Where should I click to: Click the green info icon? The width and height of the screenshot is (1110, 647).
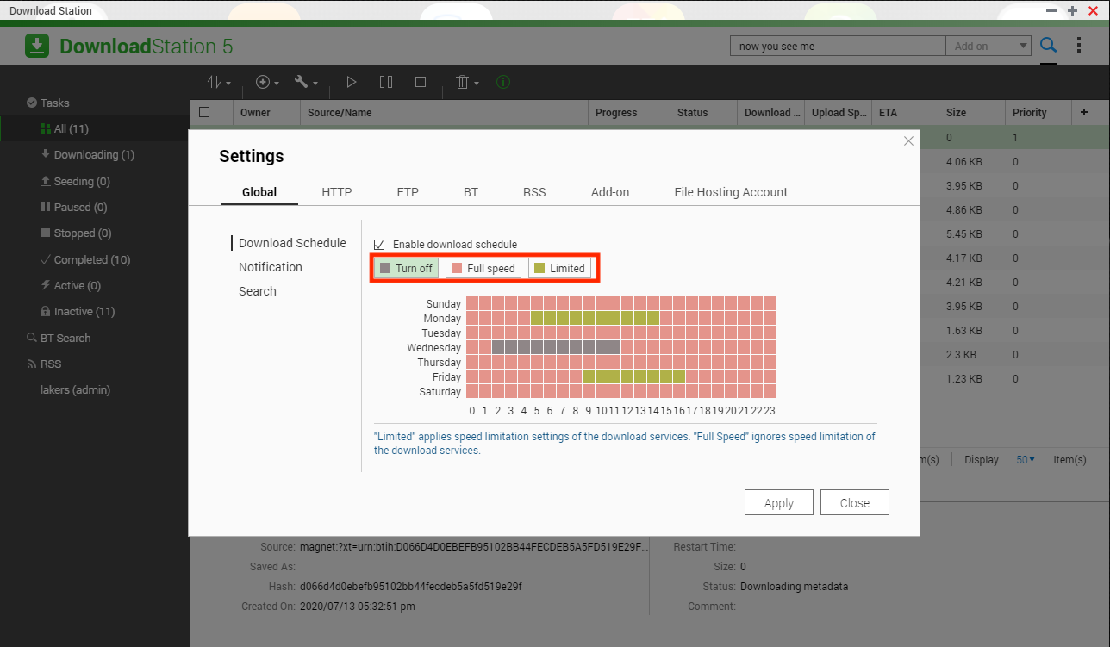[x=503, y=83]
